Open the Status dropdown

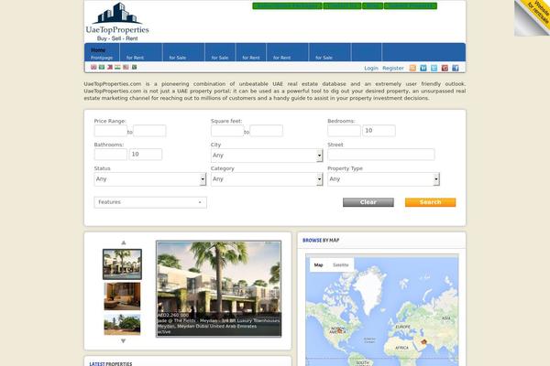click(x=150, y=179)
